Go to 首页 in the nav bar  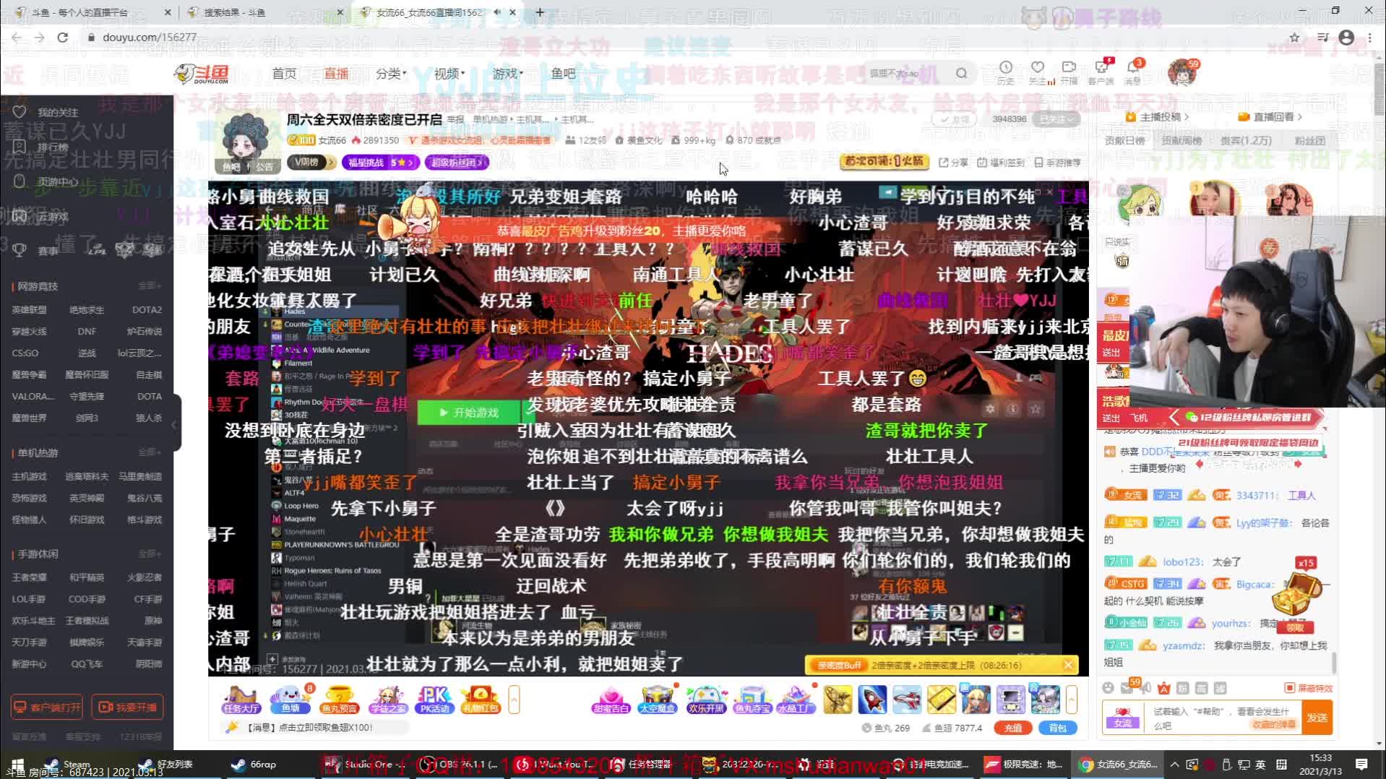click(x=284, y=74)
